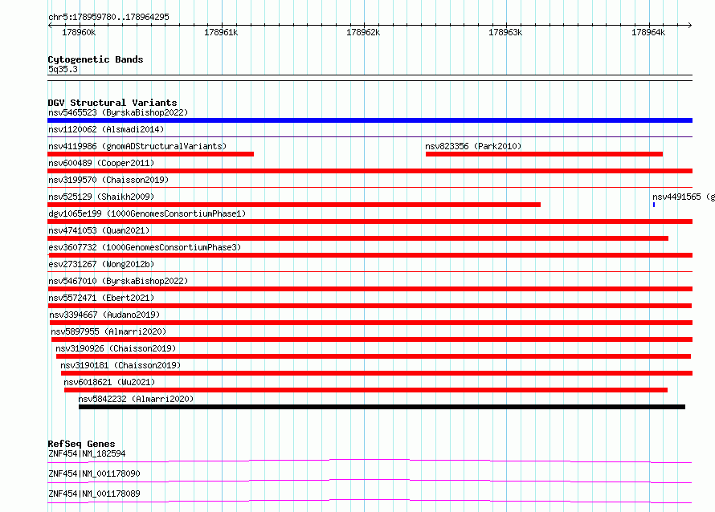715x512 pixels.
Task: Open the nsv1120062 (Alsmadi2014) label
Action: pyautogui.click(x=106, y=129)
